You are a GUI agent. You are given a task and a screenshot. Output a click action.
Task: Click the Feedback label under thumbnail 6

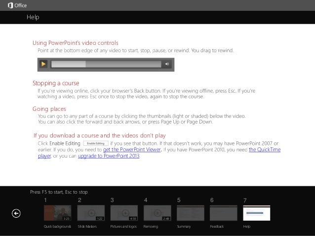[217, 226]
